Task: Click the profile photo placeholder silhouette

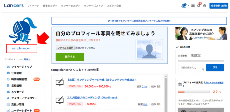Action: (x=149, y=50)
